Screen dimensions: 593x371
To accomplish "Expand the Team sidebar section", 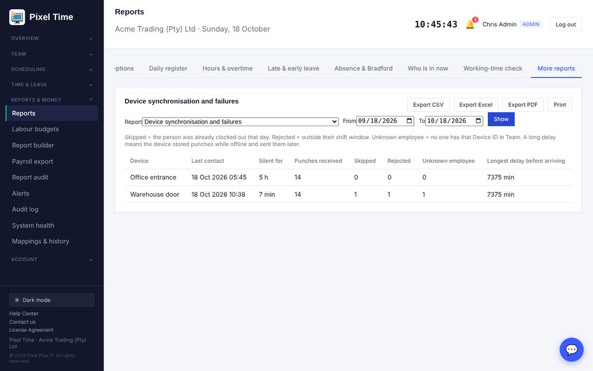I will click(x=52, y=54).
